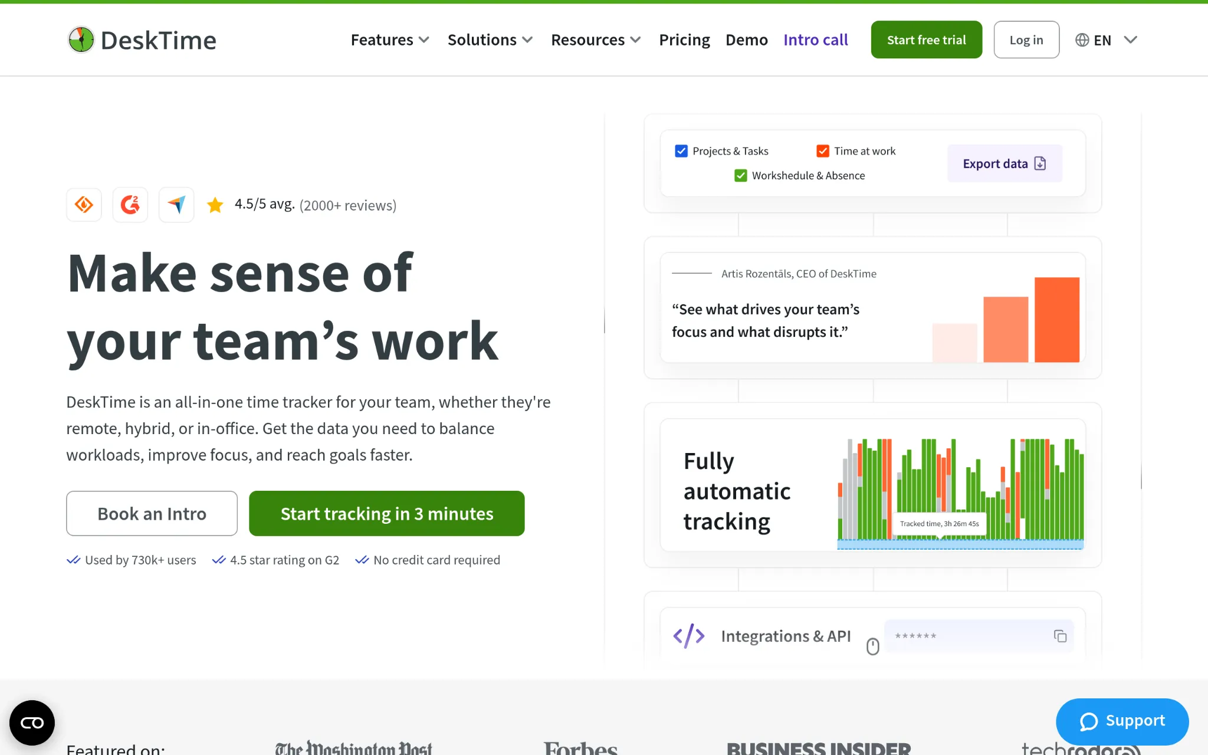1208x755 pixels.
Task: Click Artis Rozentāls, CEO of DeskTime caption
Action: 799,274
